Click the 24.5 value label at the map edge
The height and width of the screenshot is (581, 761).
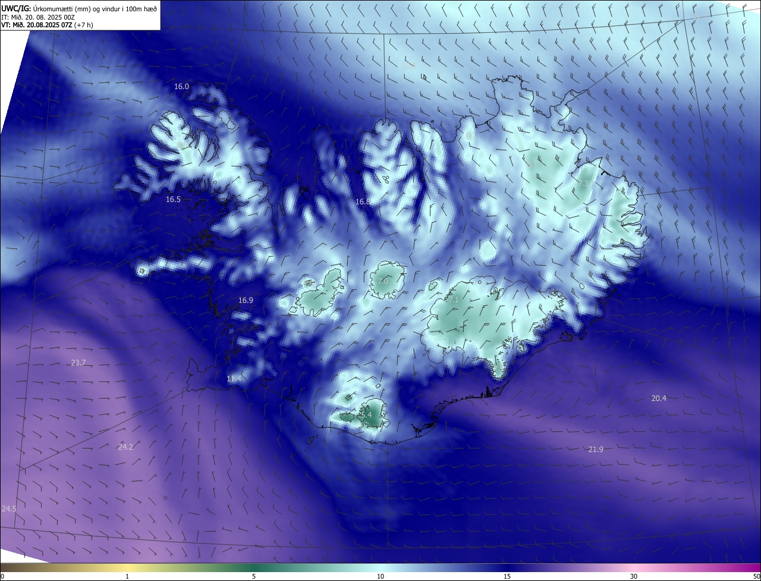[x=9, y=509]
